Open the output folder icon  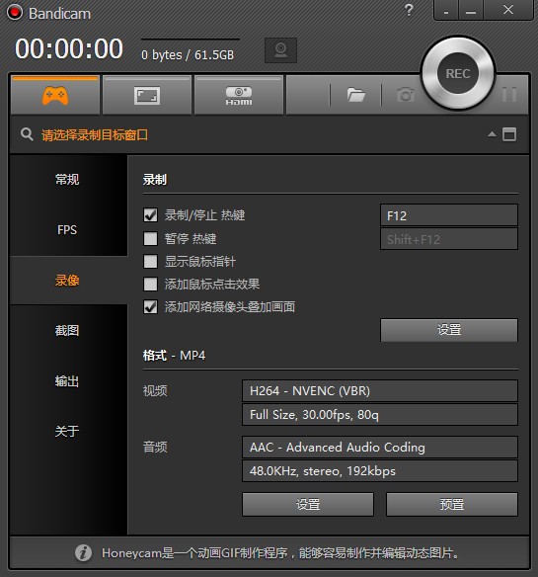[x=356, y=95]
